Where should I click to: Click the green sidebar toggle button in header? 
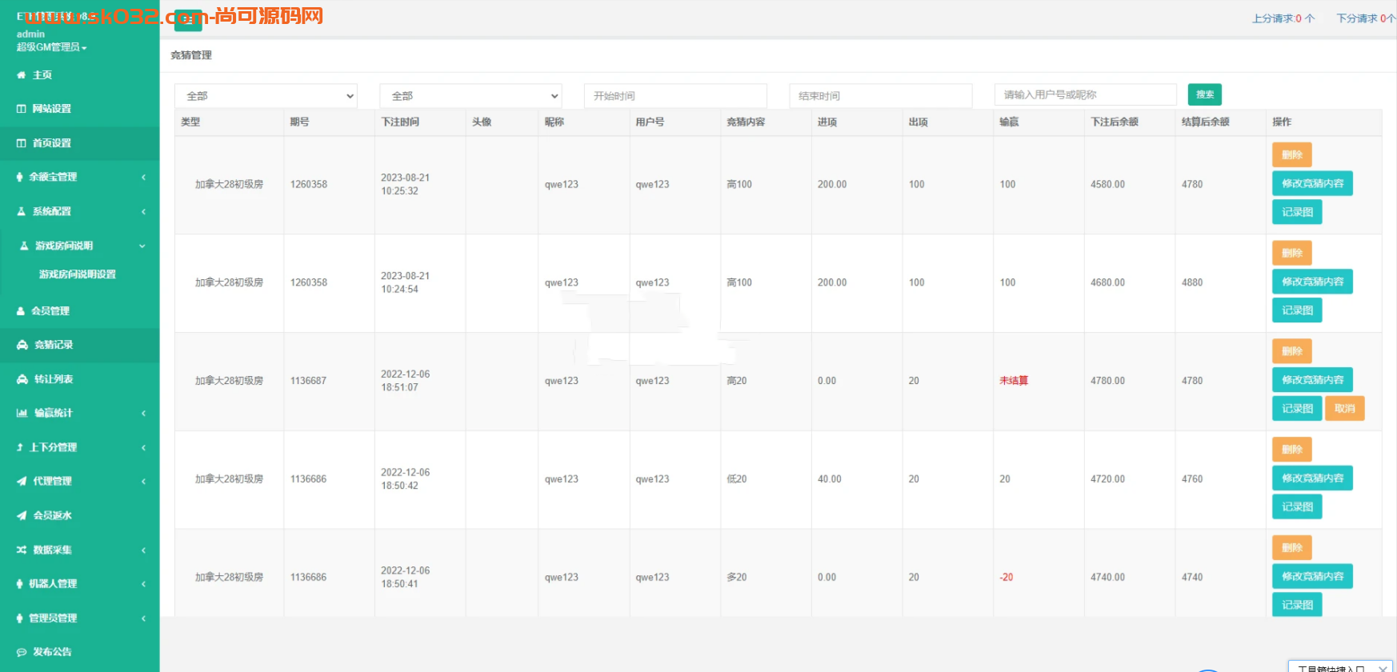coord(188,20)
